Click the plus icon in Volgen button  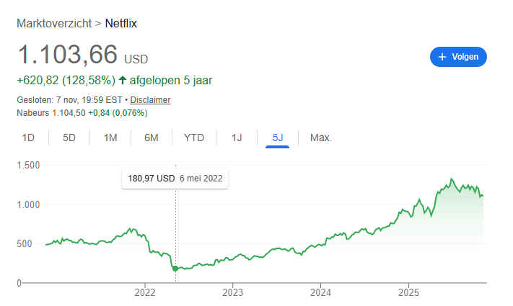[442, 57]
